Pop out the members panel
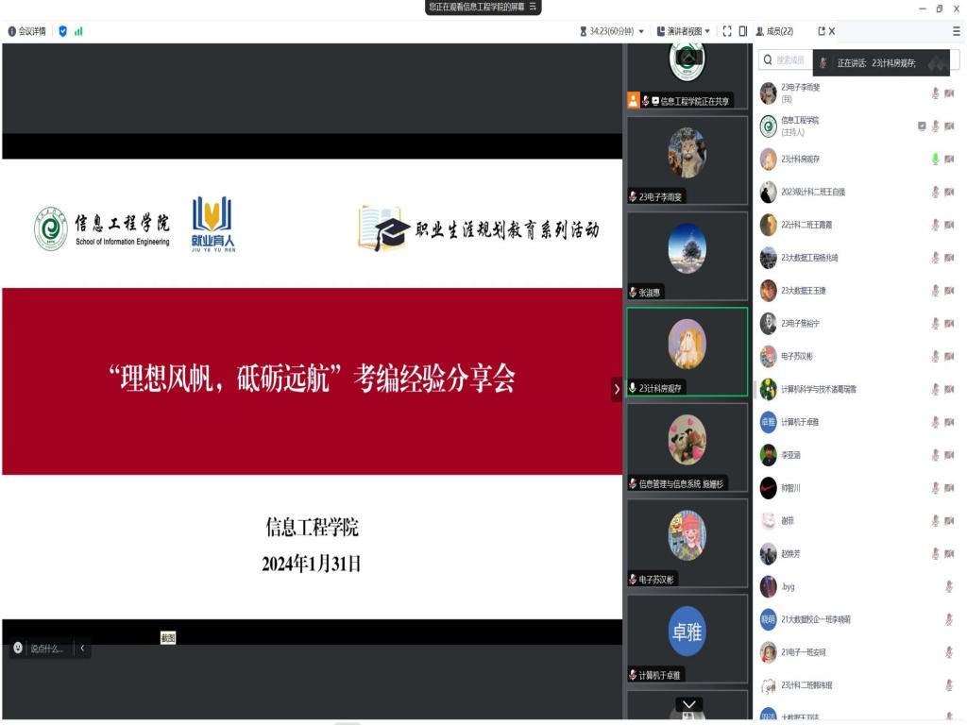The width and height of the screenshot is (967, 725). pos(822,31)
